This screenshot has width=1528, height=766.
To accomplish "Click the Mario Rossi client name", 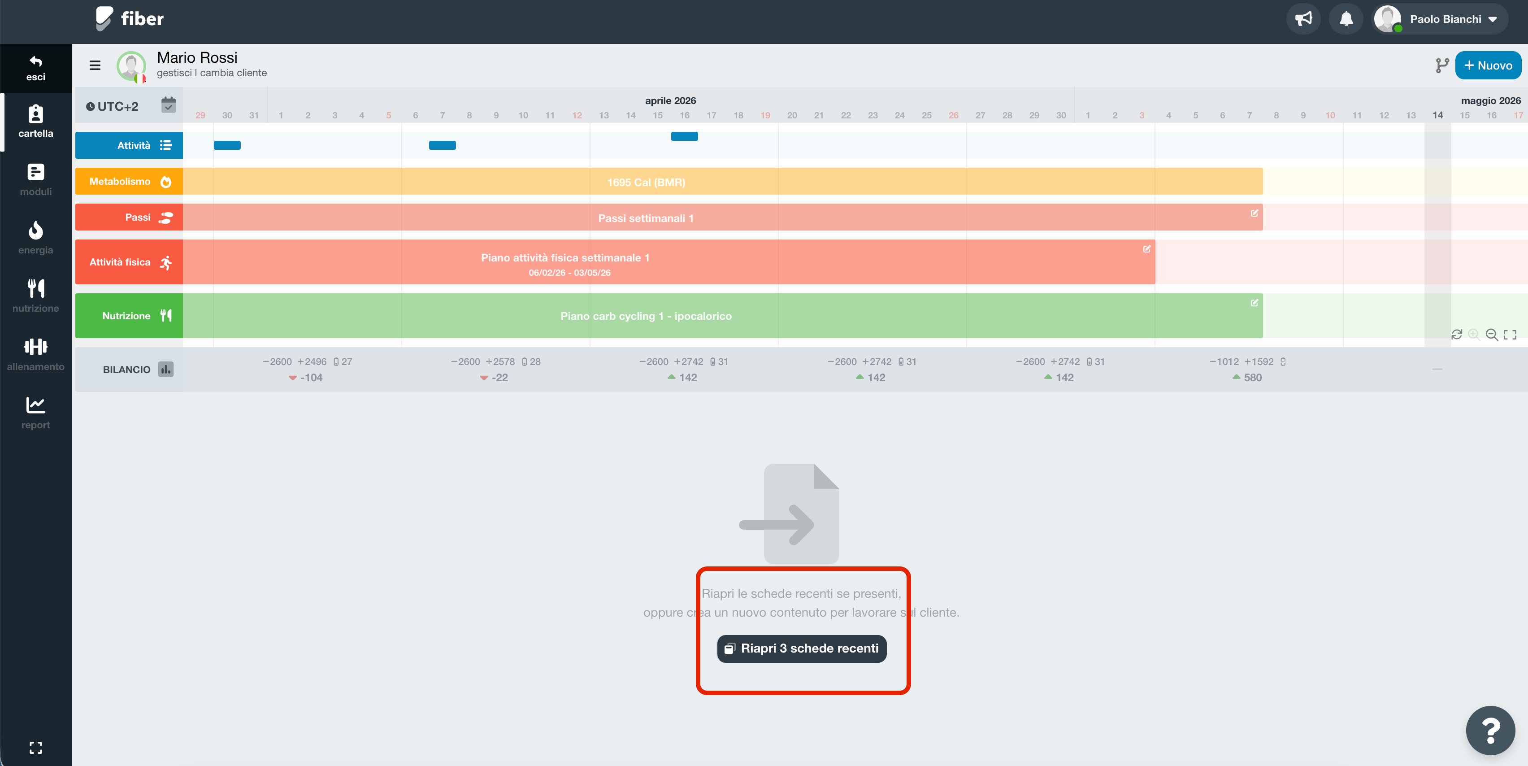I will tap(197, 57).
